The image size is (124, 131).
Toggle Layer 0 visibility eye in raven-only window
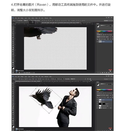[97, 41]
